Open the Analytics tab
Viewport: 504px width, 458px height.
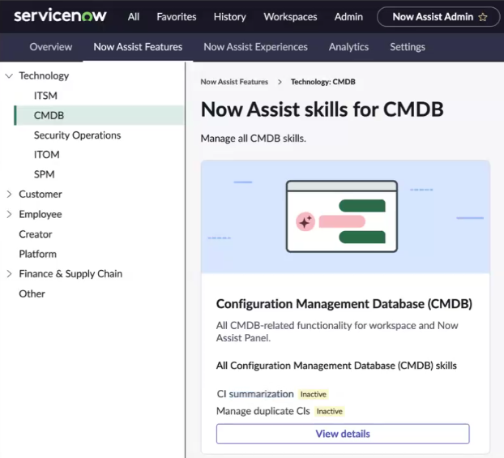[x=348, y=47]
